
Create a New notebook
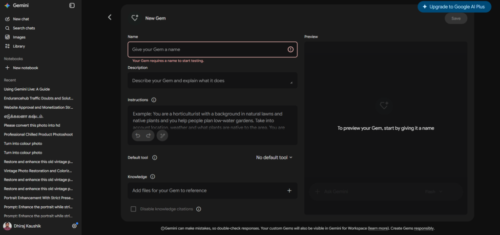25,68
